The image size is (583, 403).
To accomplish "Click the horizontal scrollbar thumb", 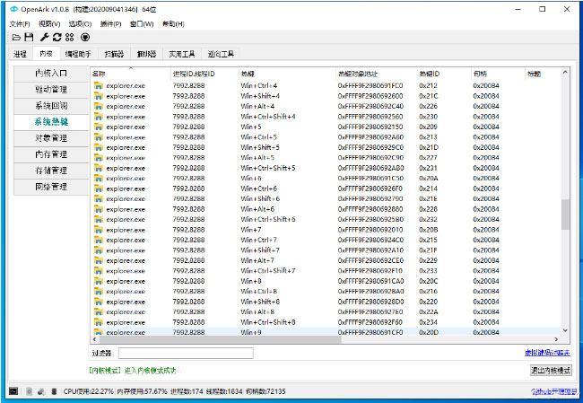I will pos(220,339).
